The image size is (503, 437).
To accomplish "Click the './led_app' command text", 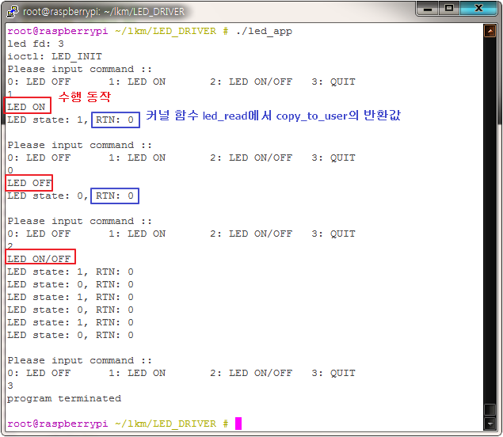I will click(264, 31).
